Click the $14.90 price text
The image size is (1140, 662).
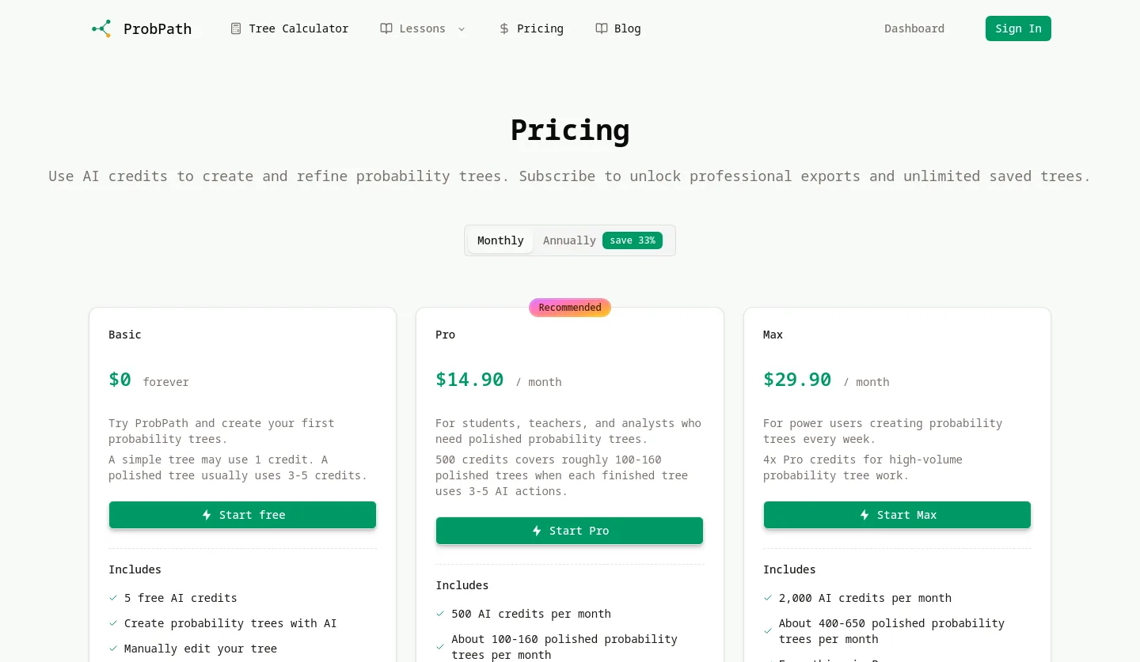[469, 380]
